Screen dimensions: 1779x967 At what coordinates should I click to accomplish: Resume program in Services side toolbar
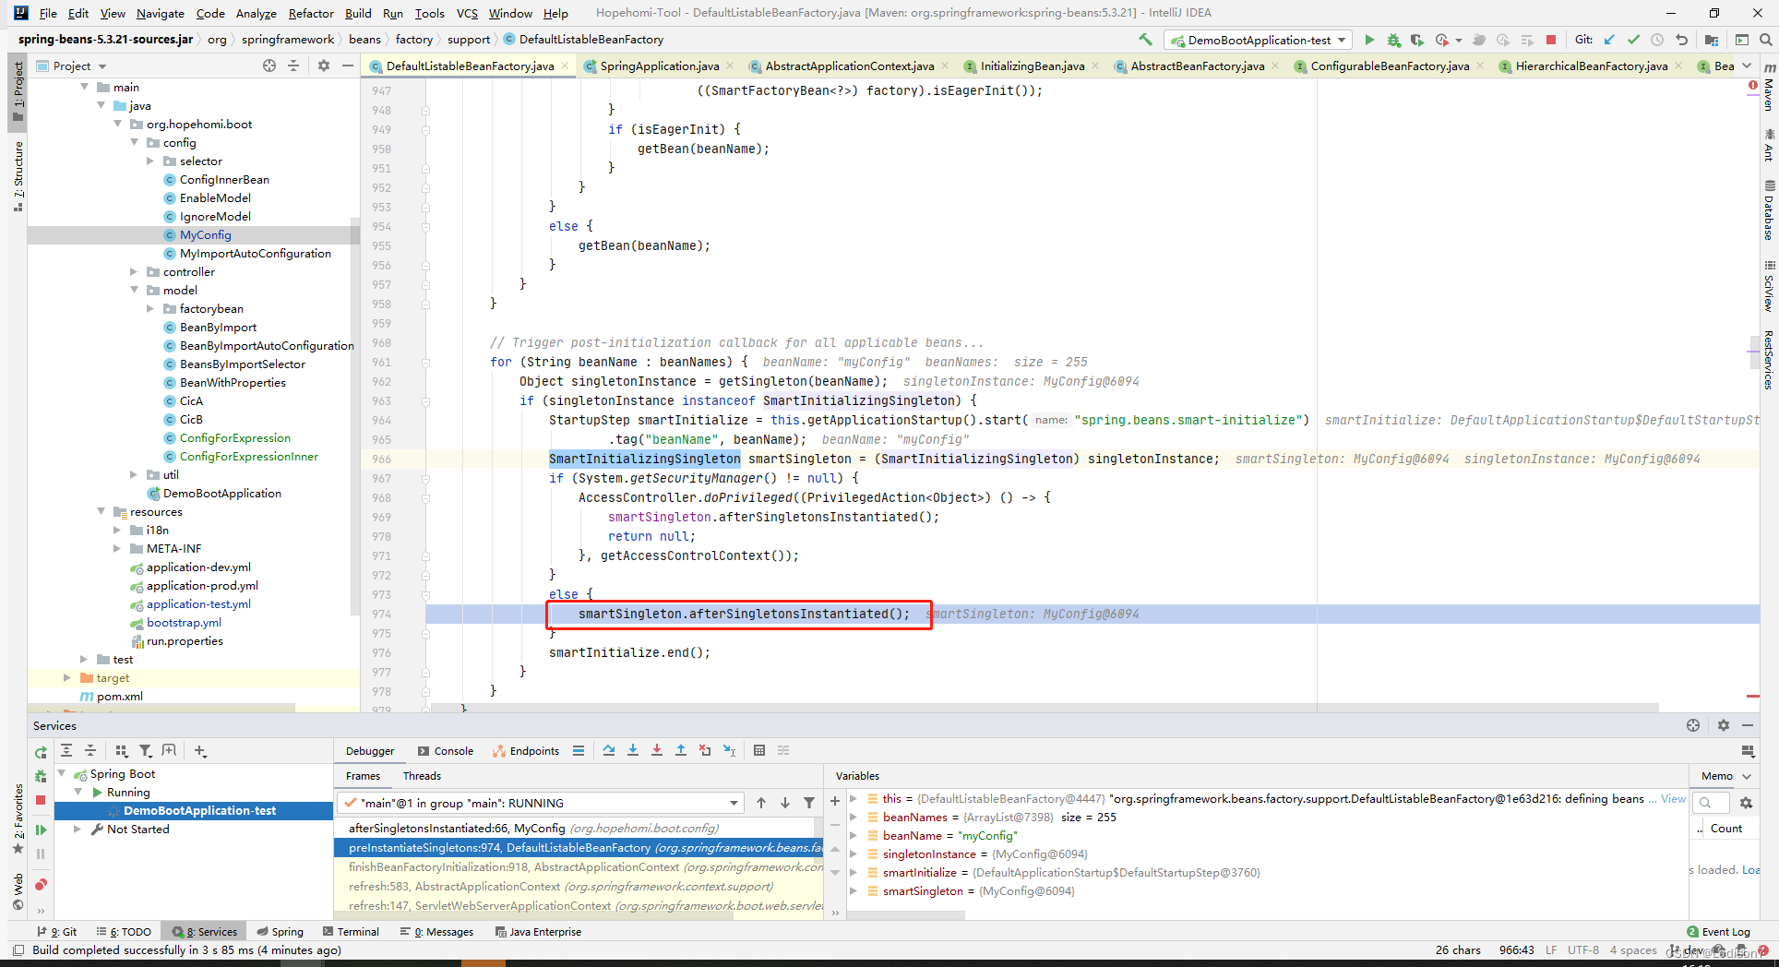coord(41,830)
